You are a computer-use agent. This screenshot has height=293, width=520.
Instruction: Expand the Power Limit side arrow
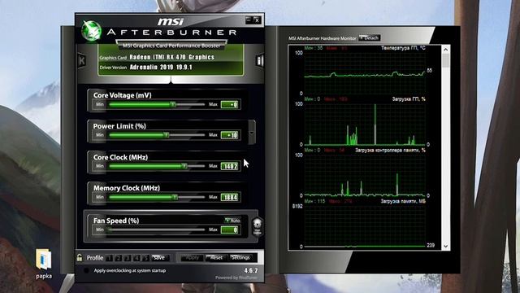[252, 132]
